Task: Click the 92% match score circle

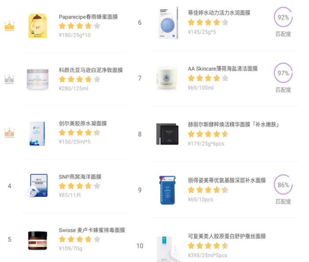Action: click(283, 18)
